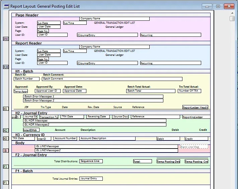Select the B body section marker
238x189 pixels.
pyautogui.click(x=5, y=151)
